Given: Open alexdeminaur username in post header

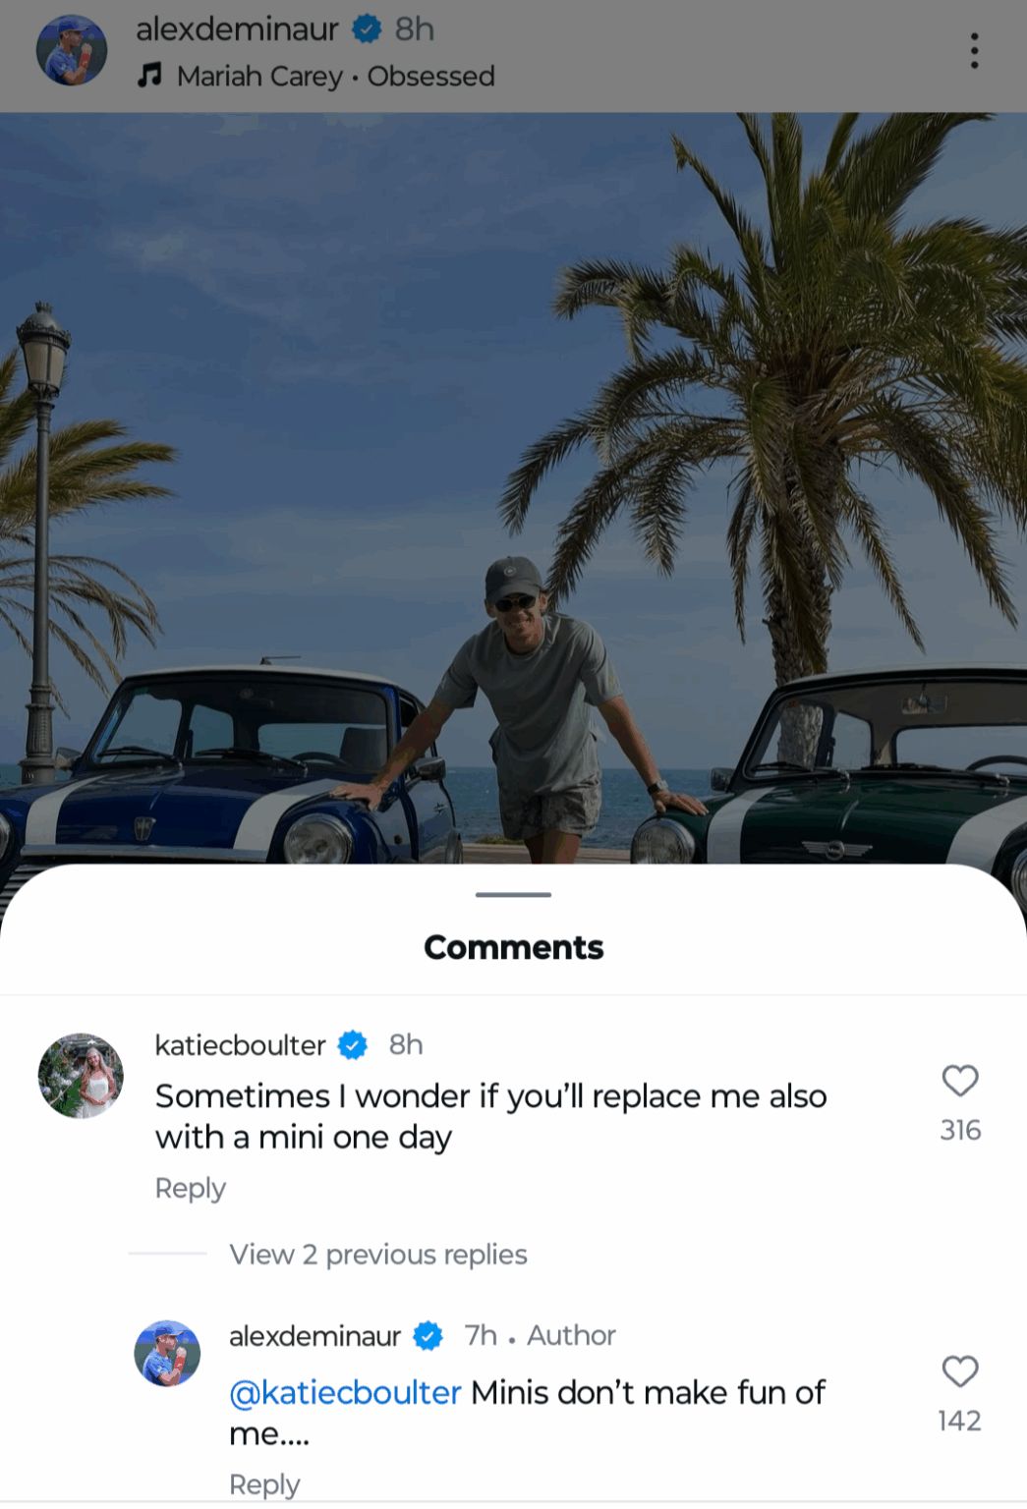Looking at the screenshot, I should tap(237, 29).
